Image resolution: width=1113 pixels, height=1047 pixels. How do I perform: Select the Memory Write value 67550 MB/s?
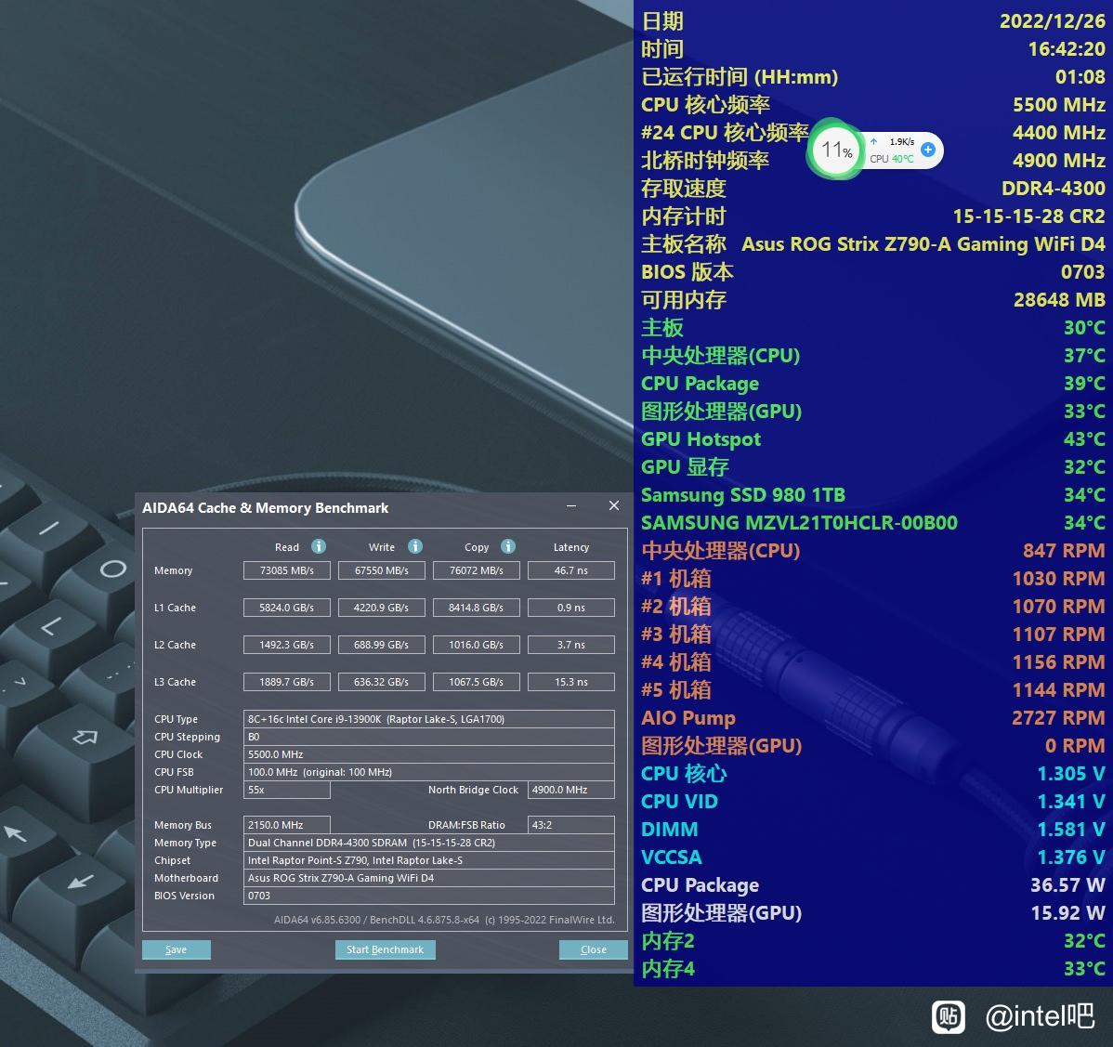click(382, 570)
